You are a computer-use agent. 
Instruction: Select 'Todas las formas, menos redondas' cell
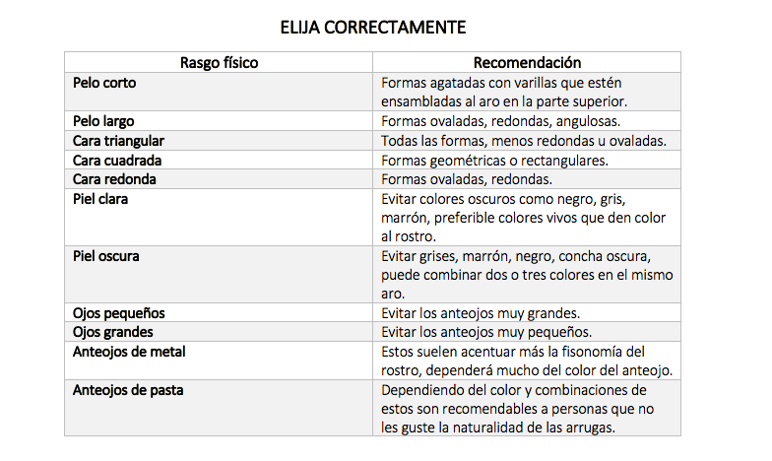click(523, 141)
